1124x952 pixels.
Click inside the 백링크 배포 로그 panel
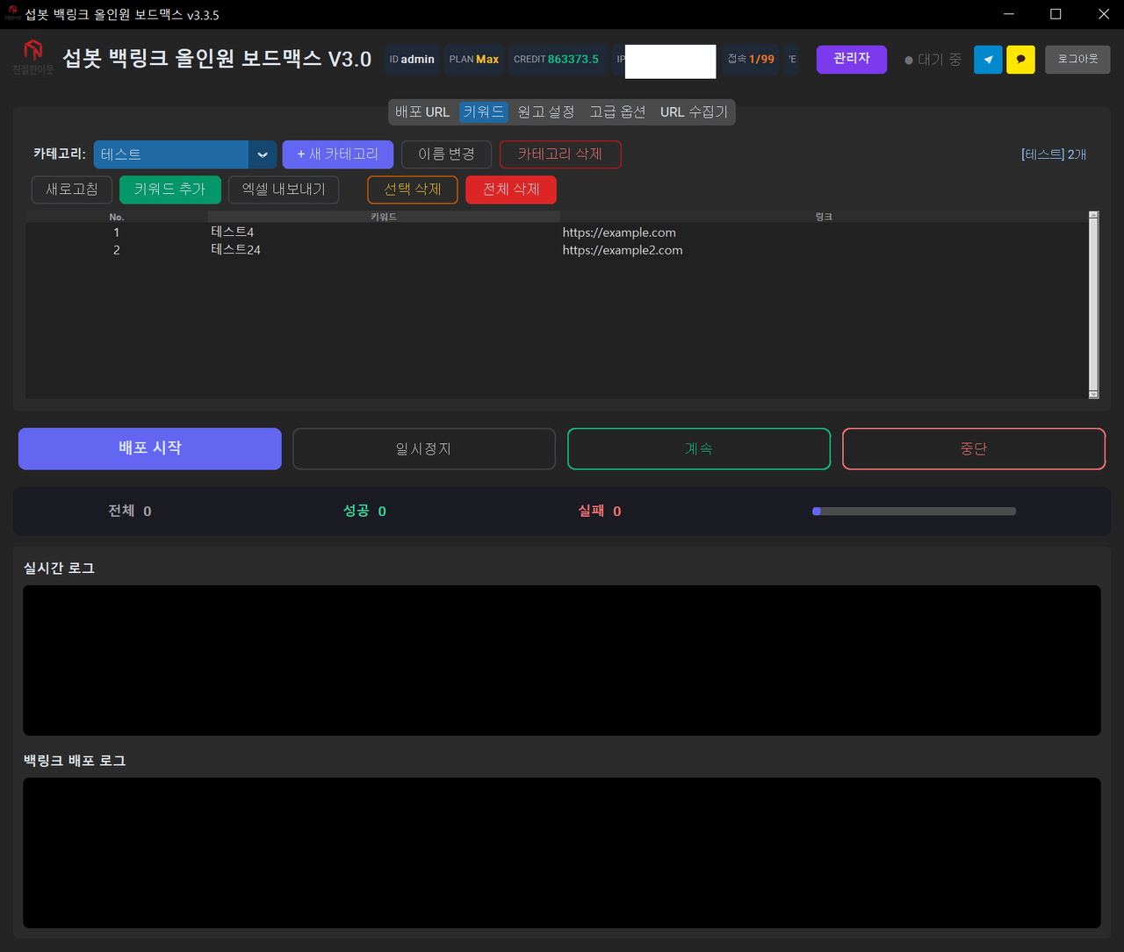(x=562, y=853)
